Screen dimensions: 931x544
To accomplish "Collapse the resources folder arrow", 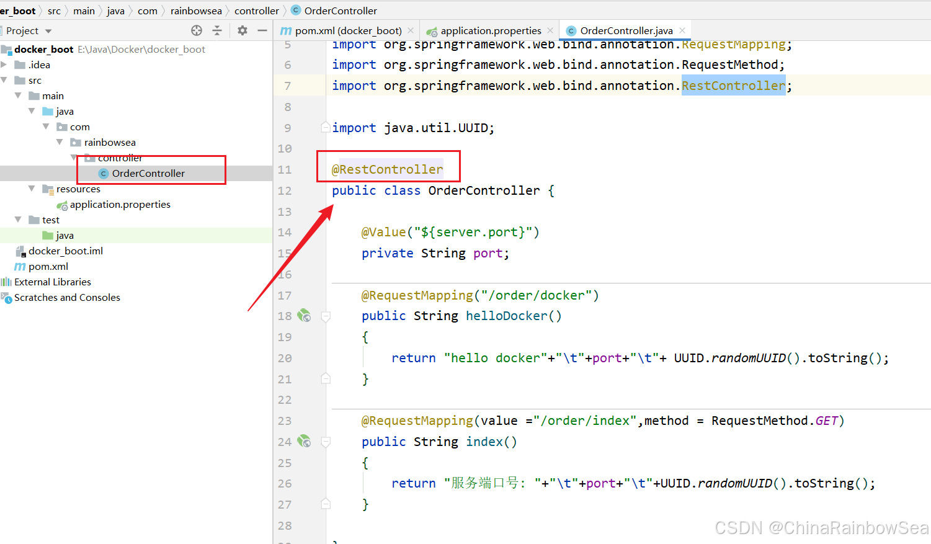I will click(32, 189).
